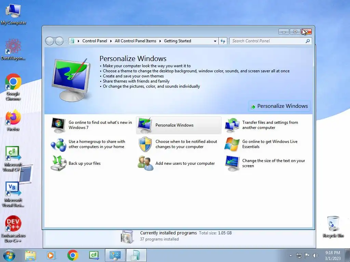Open the recent pages dropdown arrow

coord(66,41)
